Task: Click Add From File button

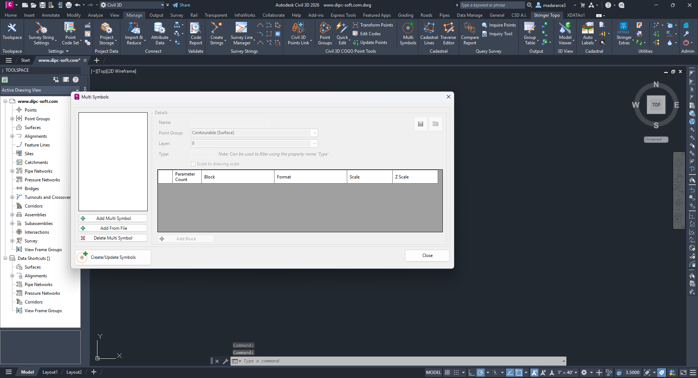Action: coord(113,228)
